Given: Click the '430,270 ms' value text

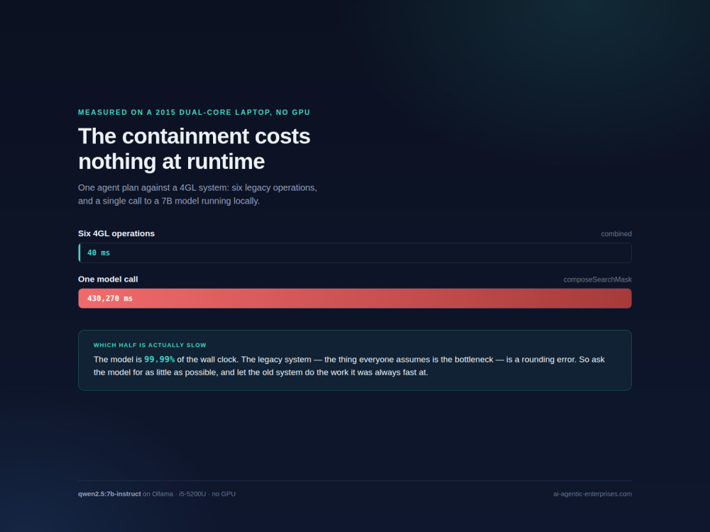Looking at the screenshot, I should coord(110,299).
